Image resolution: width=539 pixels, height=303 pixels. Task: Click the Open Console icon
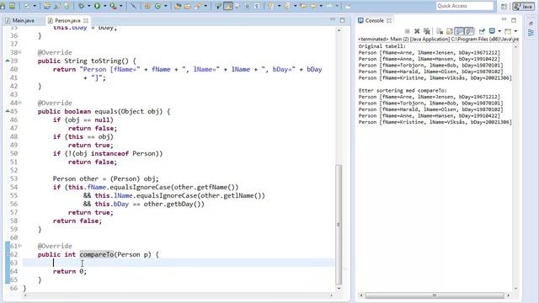pyautogui.click(x=508, y=31)
